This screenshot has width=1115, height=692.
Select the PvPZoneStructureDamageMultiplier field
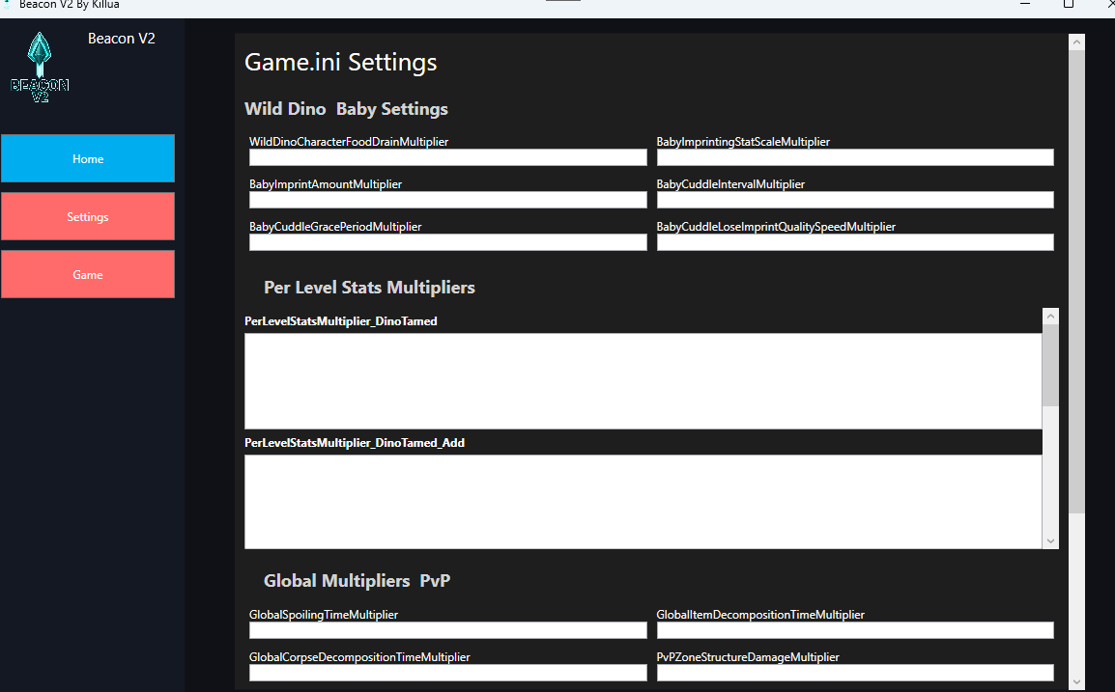point(855,673)
